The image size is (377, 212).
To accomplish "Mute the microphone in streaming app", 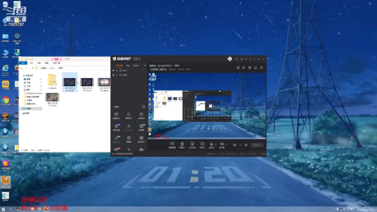I will (211, 145).
